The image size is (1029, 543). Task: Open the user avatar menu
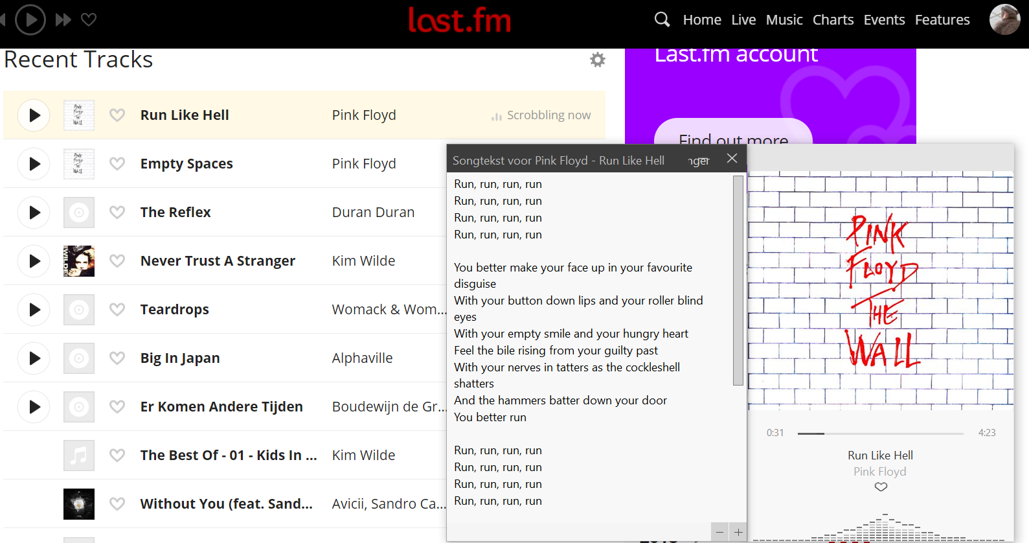1005,19
